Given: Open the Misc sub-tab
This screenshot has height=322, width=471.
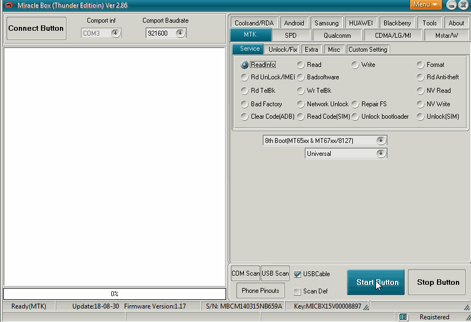Looking at the screenshot, I should click(x=334, y=49).
